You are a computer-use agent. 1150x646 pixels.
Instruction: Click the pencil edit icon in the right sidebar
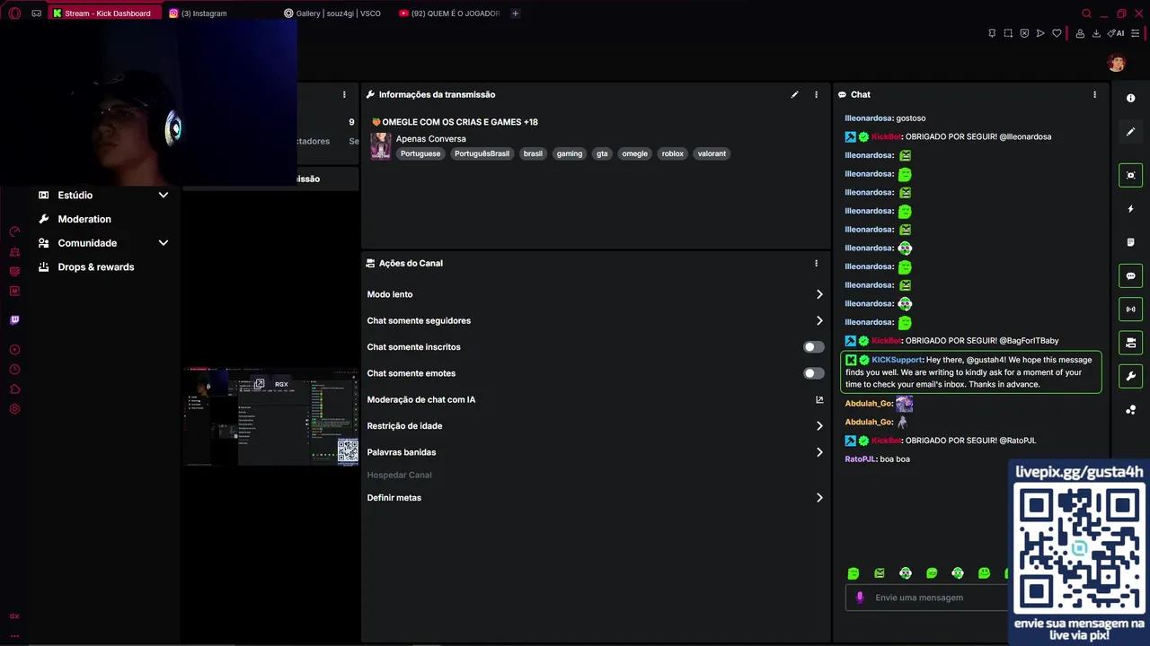click(1131, 132)
